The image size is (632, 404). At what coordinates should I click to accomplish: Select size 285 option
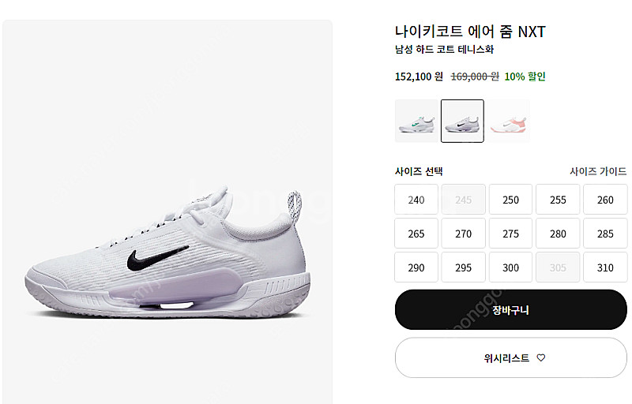coord(605,234)
